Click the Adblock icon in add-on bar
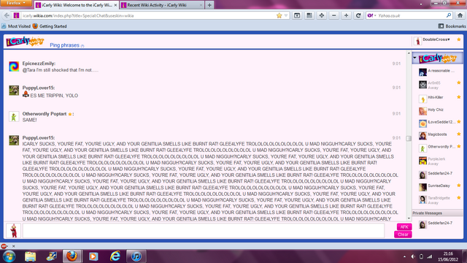The image size is (467, 263). pos(4,246)
